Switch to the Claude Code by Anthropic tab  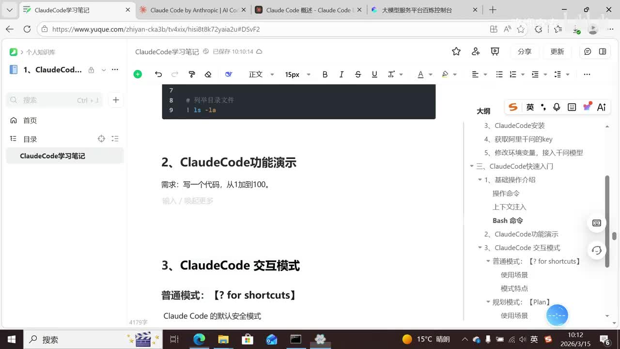(192, 10)
